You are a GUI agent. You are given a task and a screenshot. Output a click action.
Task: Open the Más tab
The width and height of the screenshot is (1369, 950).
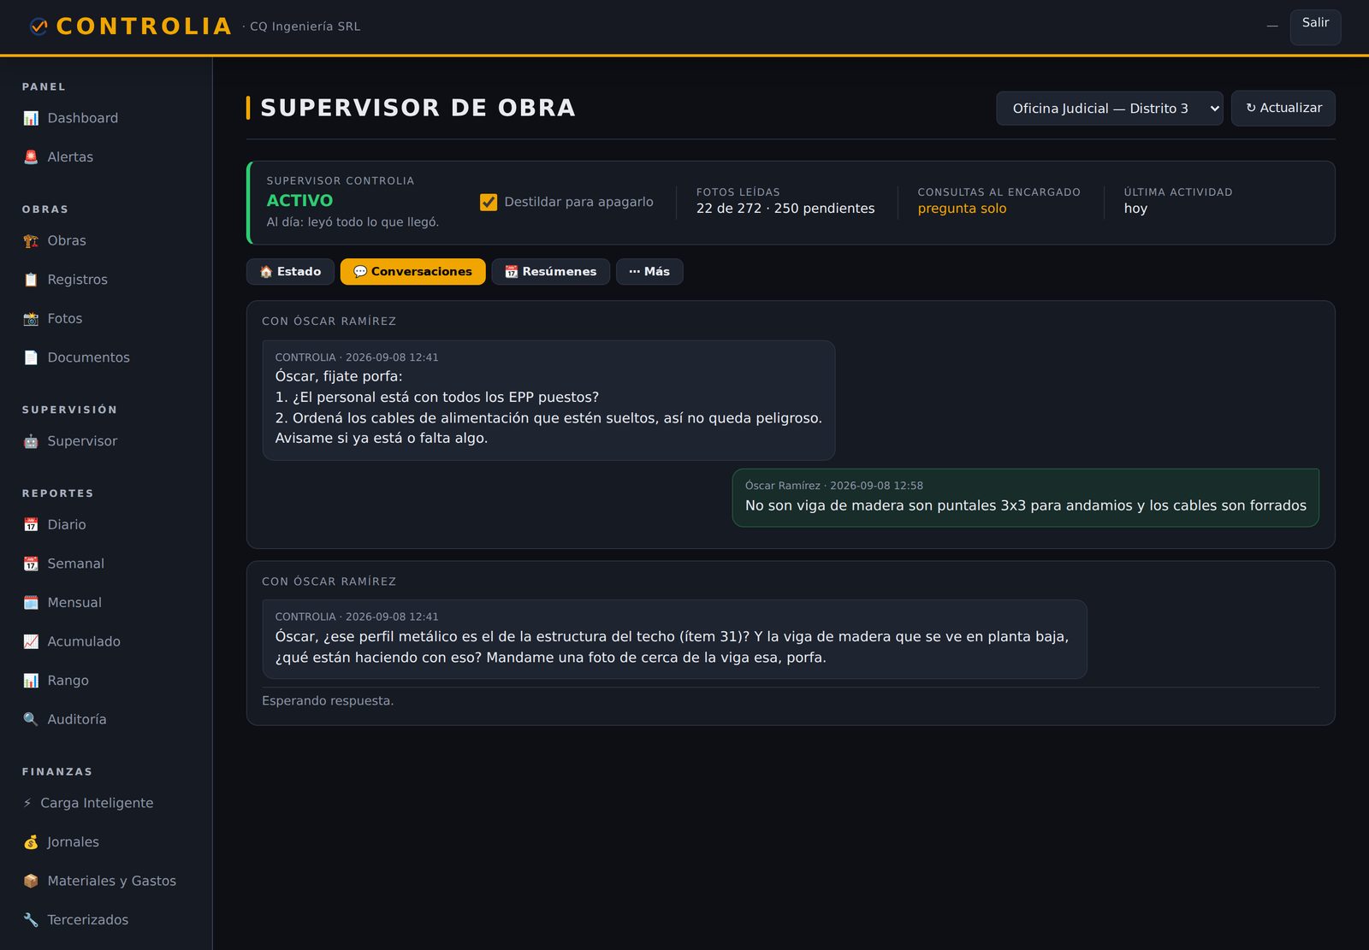coord(649,272)
